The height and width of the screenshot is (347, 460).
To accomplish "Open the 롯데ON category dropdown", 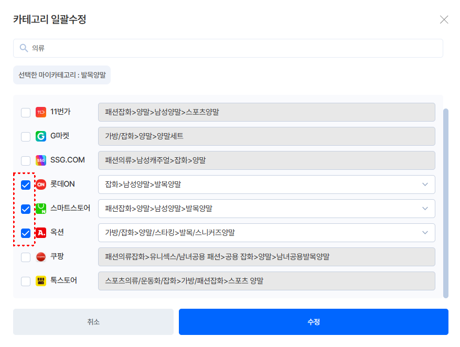I will pos(266,185).
